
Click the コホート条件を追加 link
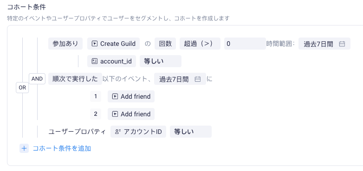coord(62,148)
